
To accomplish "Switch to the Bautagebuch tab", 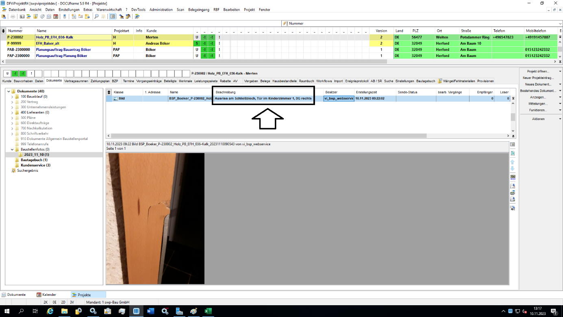I will point(426,81).
